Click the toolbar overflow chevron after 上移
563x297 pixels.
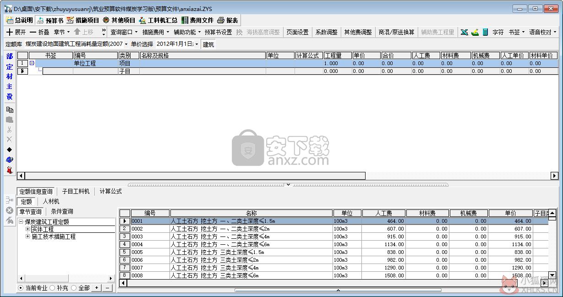[104, 32]
